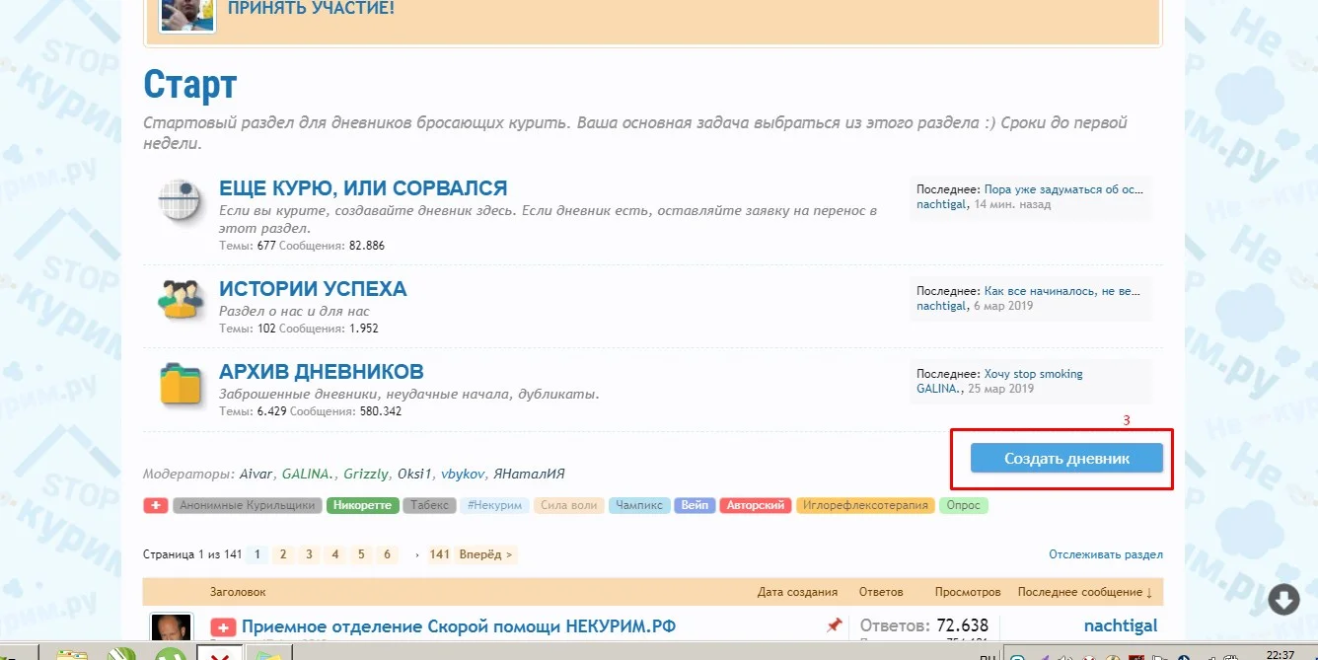Select the '#Некурим' tag

[495, 505]
